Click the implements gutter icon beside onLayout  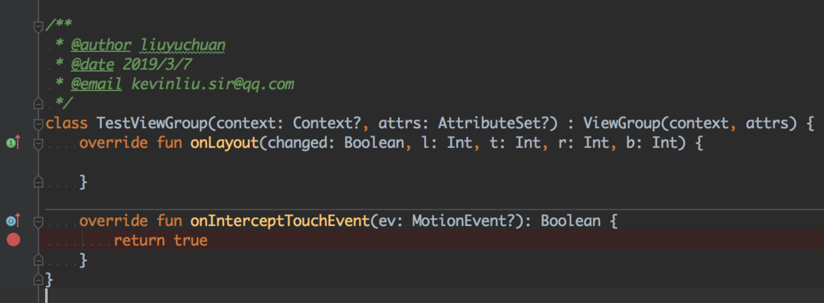click(x=13, y=142)
